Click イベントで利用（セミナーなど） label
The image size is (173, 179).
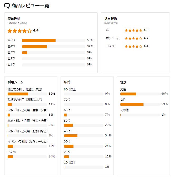tap(28, 141)
